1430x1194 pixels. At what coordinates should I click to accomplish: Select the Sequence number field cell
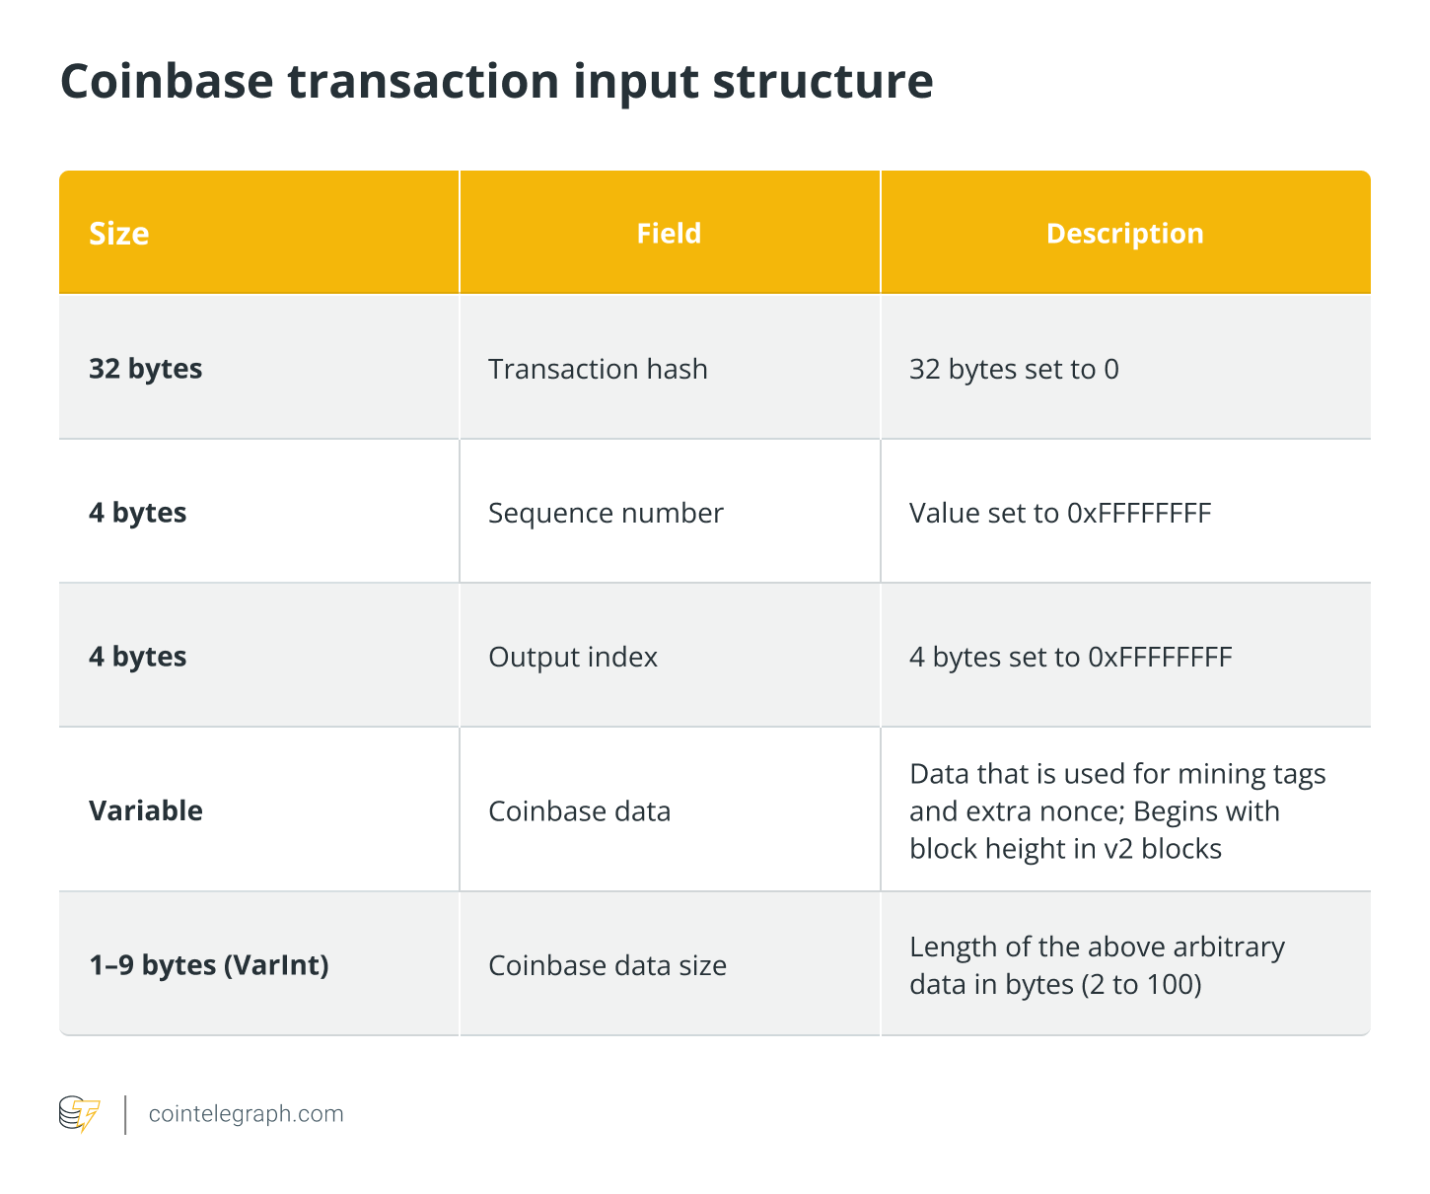click(x=670, y=513)
